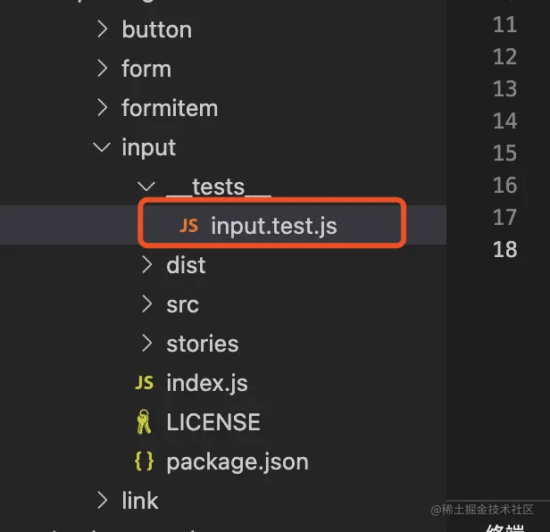Open the input.test.js file
This screenshot has width=550, height=532.
273,226
